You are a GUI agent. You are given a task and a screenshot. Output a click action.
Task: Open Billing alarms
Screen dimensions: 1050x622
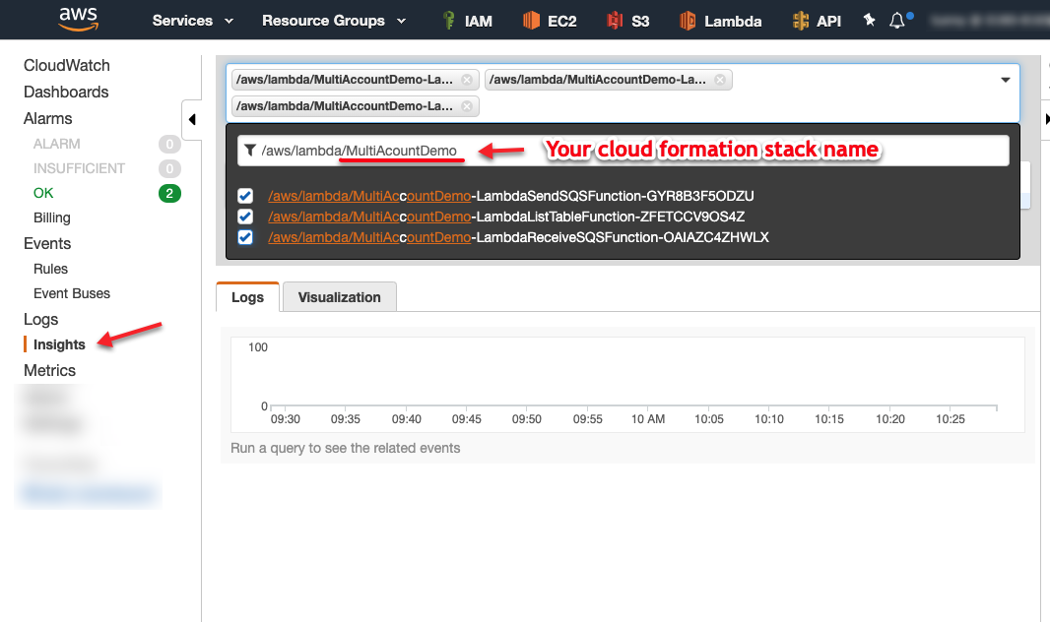[x=51, y=218]
